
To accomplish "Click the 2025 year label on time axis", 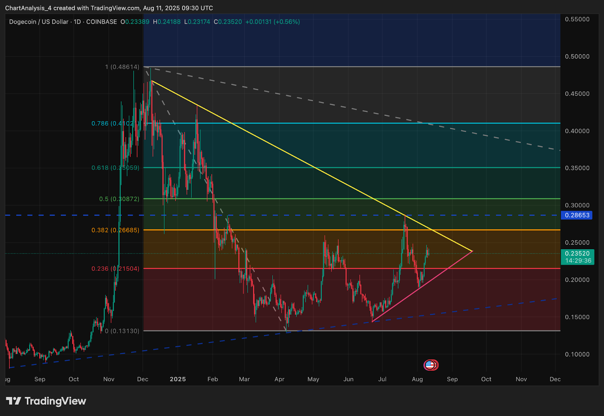I will coord(178,379).
